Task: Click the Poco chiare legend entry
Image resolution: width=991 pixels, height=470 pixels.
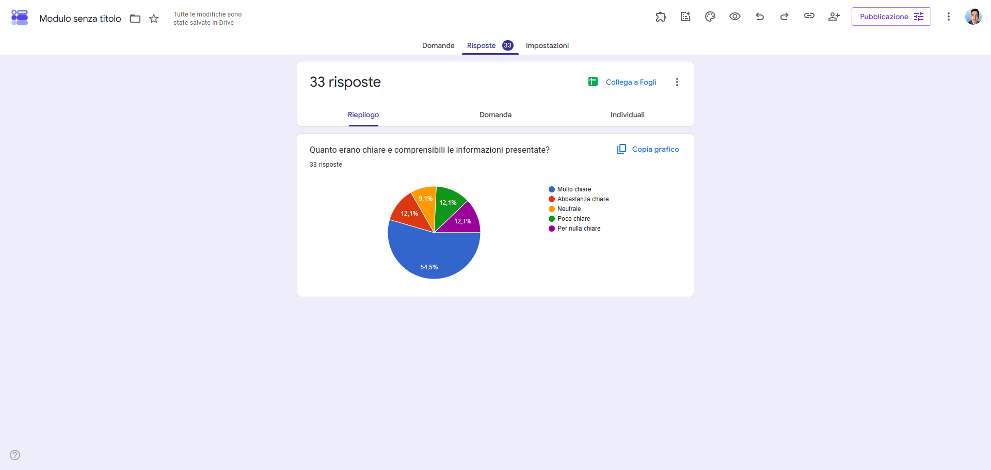Action: coord(569,219)
